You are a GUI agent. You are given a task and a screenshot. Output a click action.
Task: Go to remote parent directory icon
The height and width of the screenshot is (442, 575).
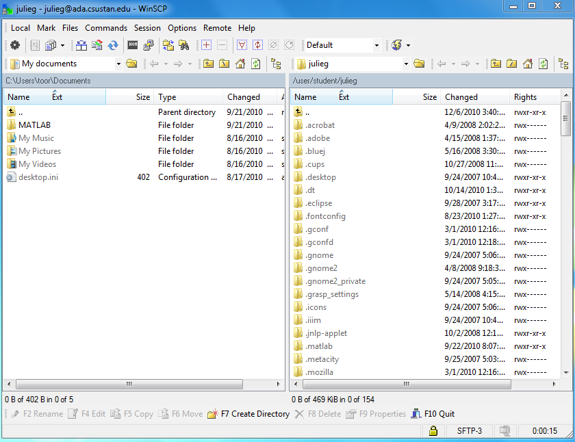pyautogui.click(x=496, y=64)
